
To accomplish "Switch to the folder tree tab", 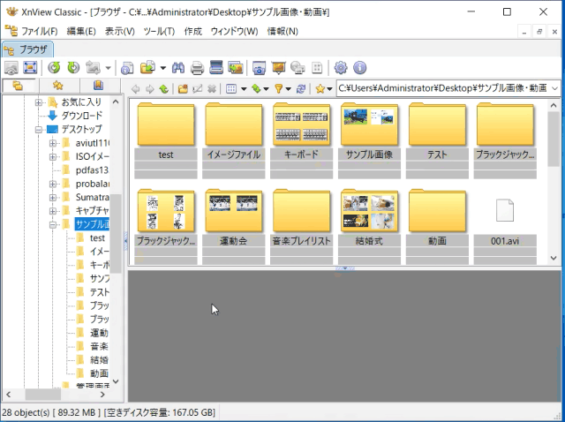I will click(18, 86).
